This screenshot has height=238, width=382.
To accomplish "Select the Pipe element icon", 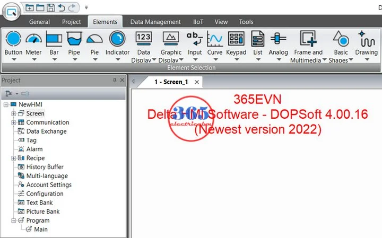I will (x=74, y=39).
